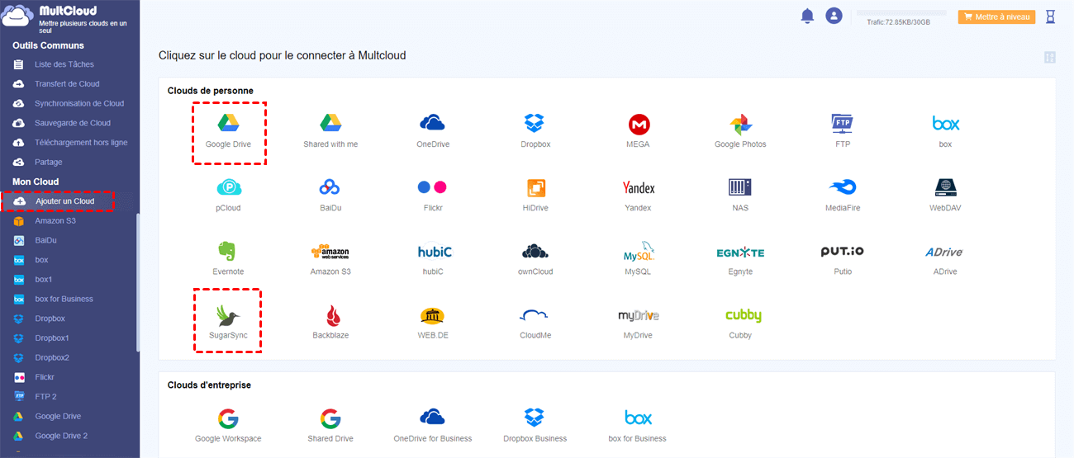This screenshot has width=1074, height=458.
Task: Select the CloudMe cloud service
Action: click(x=535, y=315)
